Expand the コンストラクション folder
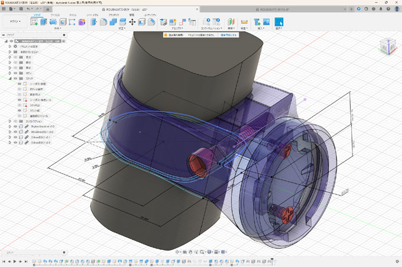The image size is (402, 267). coord(10,121)
